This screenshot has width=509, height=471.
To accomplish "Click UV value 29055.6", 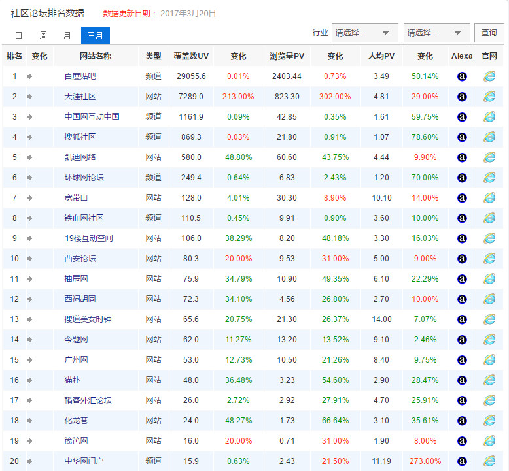I will click(x=191, y=76).
